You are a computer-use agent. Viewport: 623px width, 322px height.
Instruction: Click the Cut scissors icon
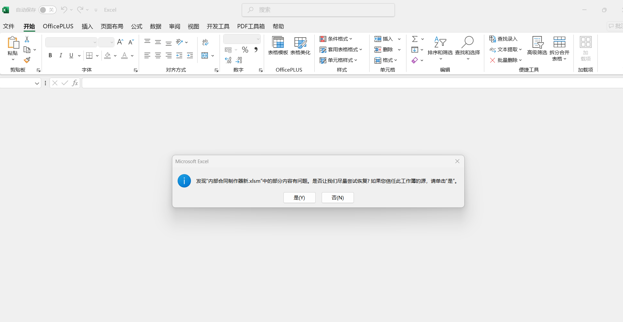point(27,39)
